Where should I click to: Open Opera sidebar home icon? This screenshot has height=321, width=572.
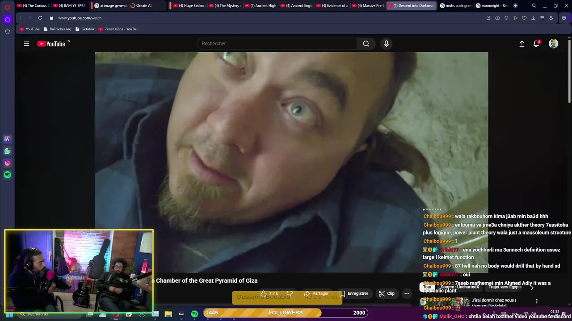(x=7, y=19)
